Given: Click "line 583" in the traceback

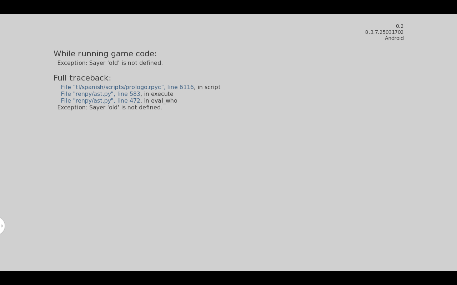Looking at the screenshot, I should (x=129, y=94).
